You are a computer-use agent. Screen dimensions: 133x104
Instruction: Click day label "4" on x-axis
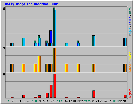click(20, 101)
